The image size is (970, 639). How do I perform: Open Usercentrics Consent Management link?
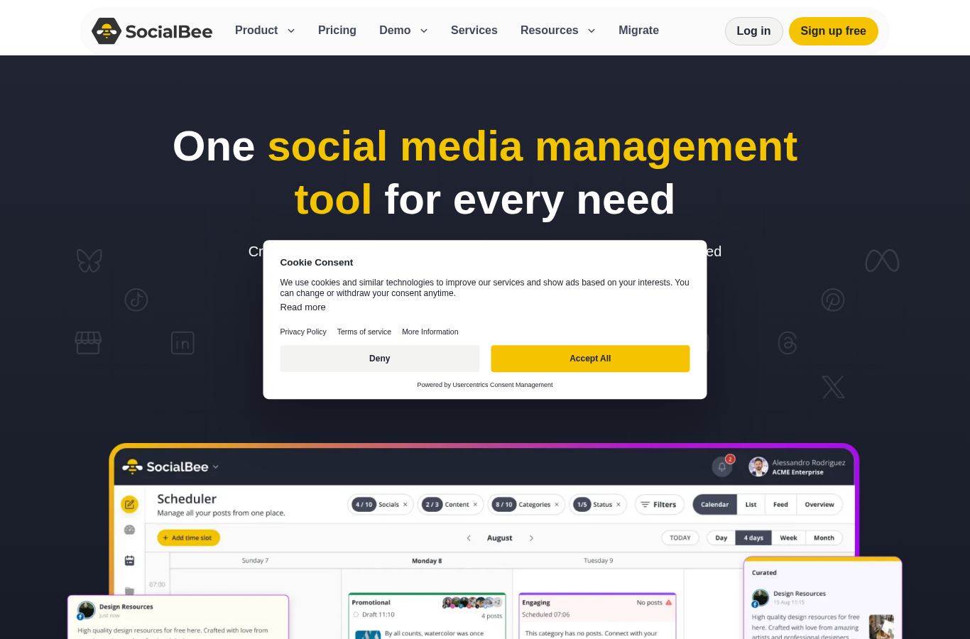tap(503, 385)
